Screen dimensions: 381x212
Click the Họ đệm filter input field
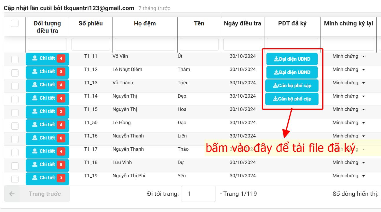tap(145, 44)
